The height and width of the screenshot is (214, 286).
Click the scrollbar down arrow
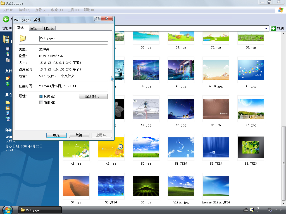(283, 203)
